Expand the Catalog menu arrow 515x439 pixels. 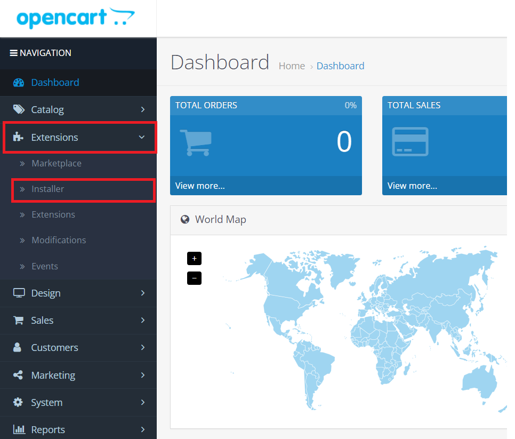pyautogui.click(x=142, y=110)
